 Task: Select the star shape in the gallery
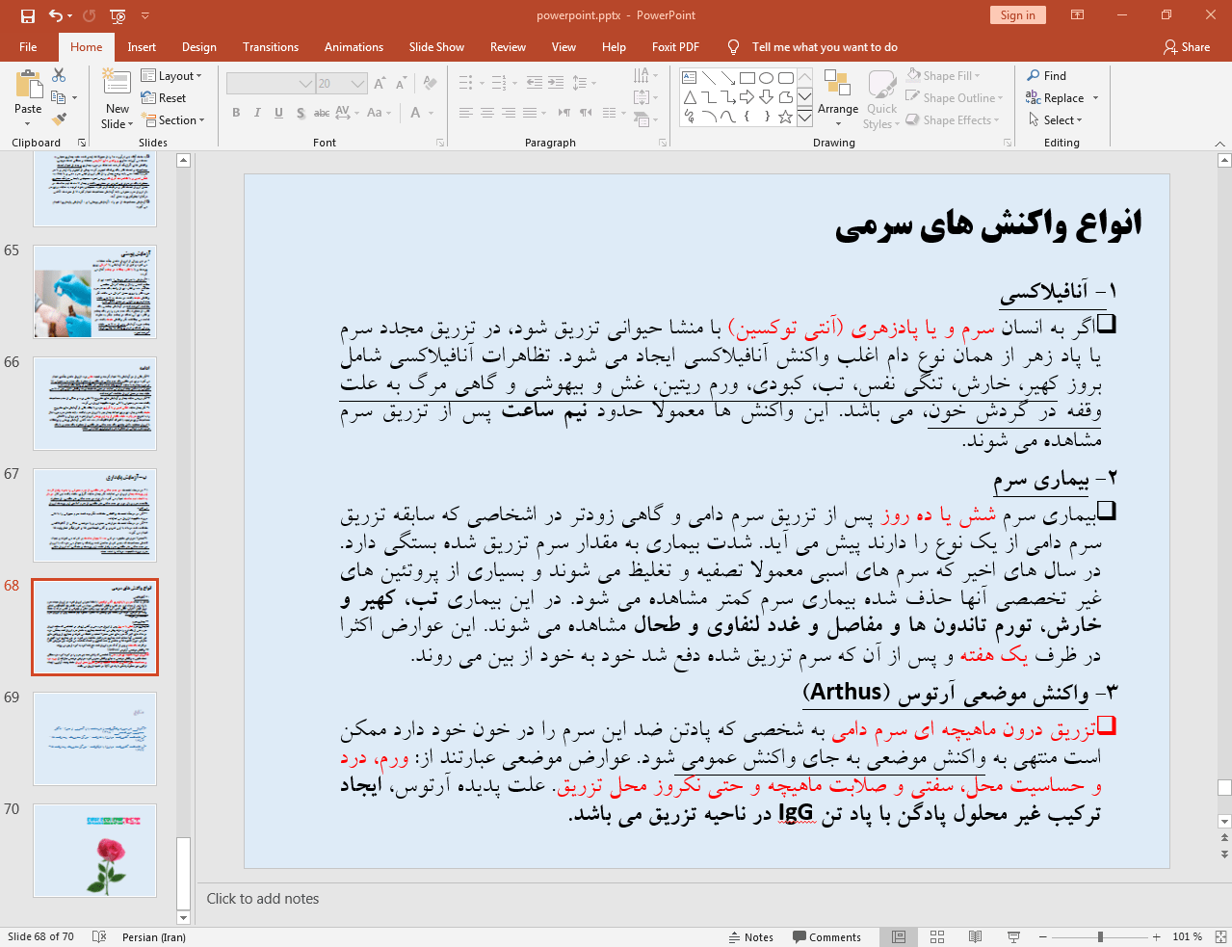[x=785, y=117]
